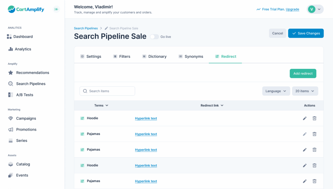Delete the first Hoodie redirect via trash icon
This screenshot has width=333, height=189.
coord(314,118)
